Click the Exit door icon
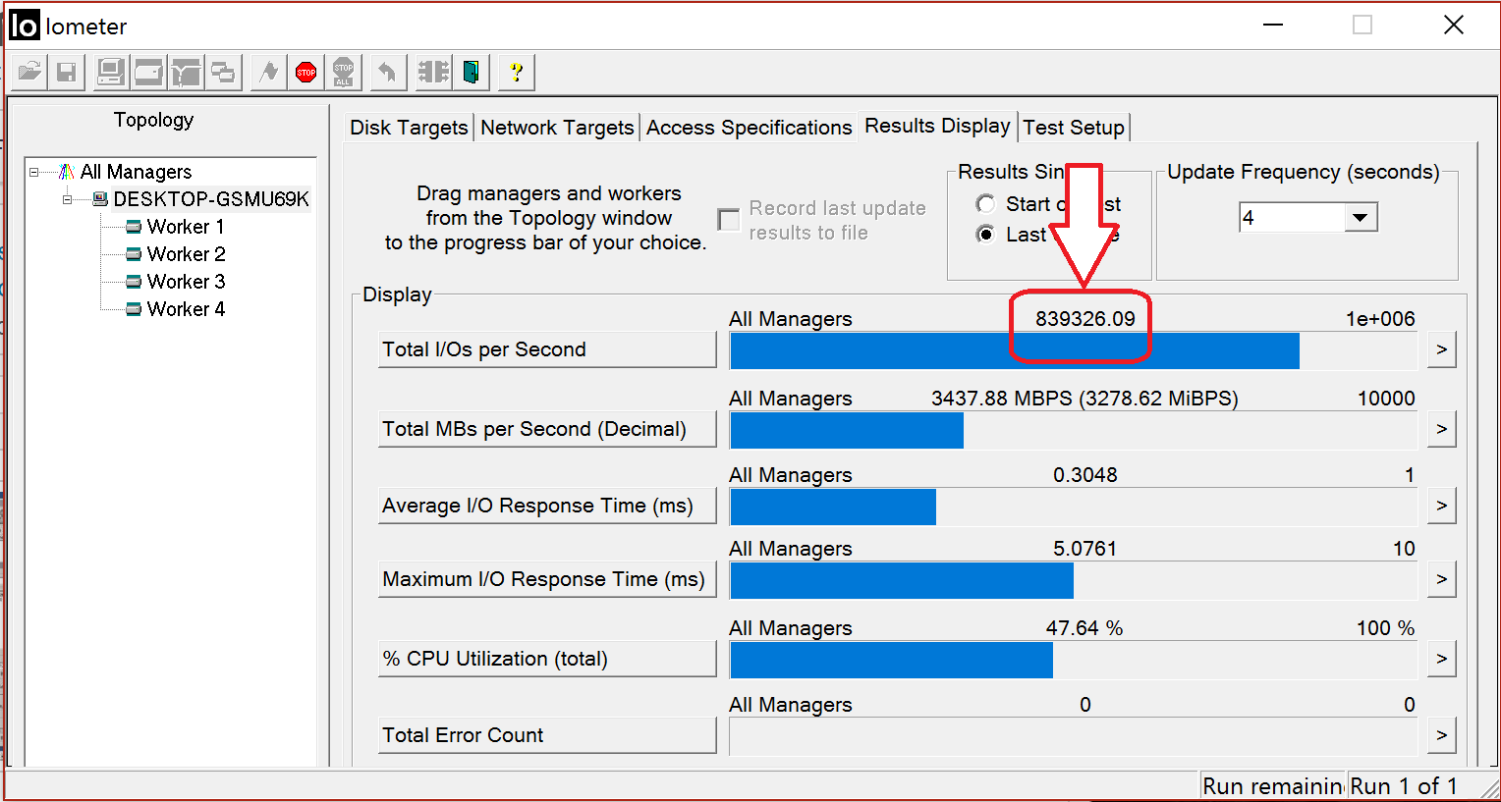The image size is (1501, 802). [x=472, y=72]
